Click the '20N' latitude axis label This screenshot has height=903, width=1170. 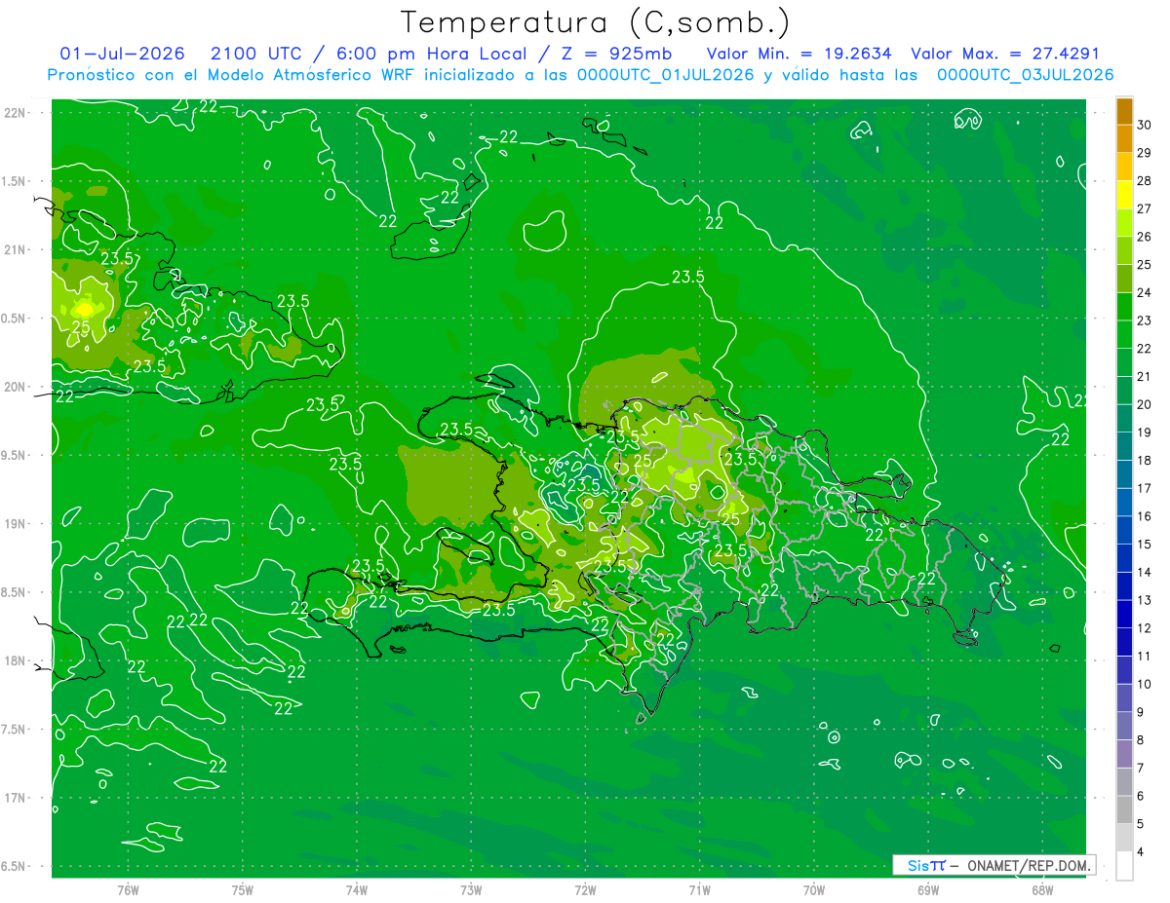point(16,387)
